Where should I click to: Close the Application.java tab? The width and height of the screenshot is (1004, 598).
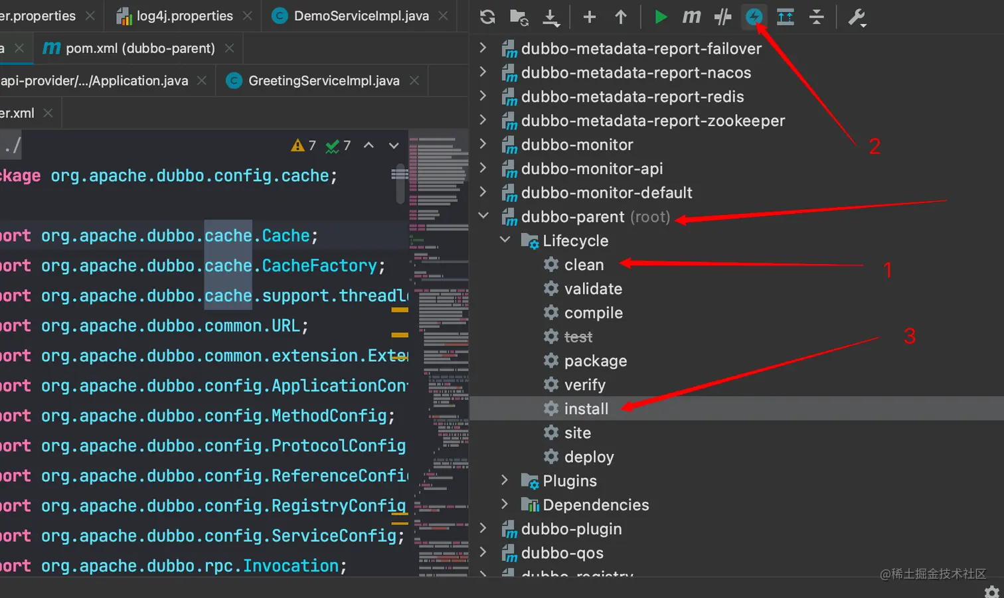click(202, 81)
